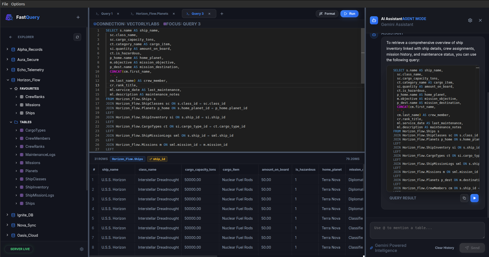The height and width of the screenshot is (257, 489).
Task: Click the CargoTypes table icon
Action: click(x=22, y=130)
